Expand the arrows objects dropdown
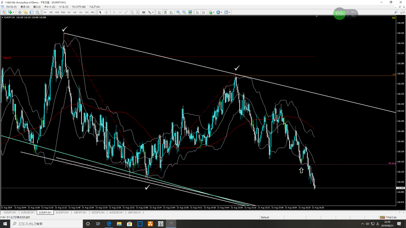The image size is (406, 228). (x=153, y=12)
